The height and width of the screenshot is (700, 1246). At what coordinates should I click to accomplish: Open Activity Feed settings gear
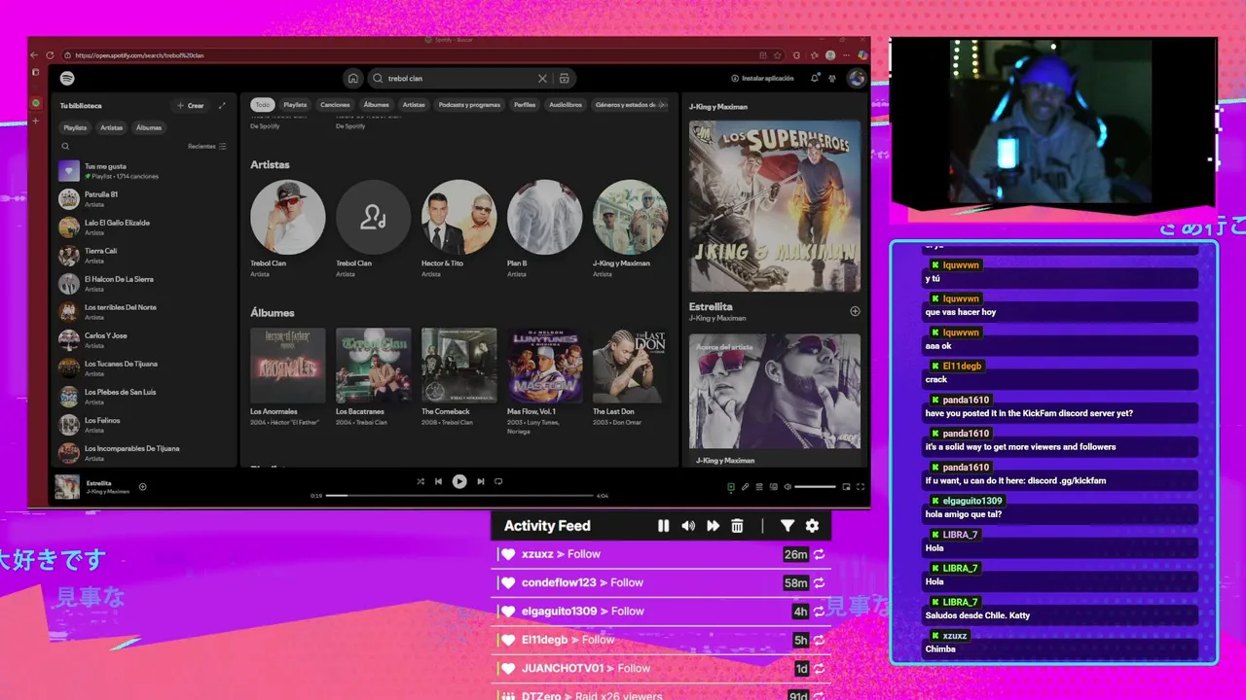tap(812, 526)
